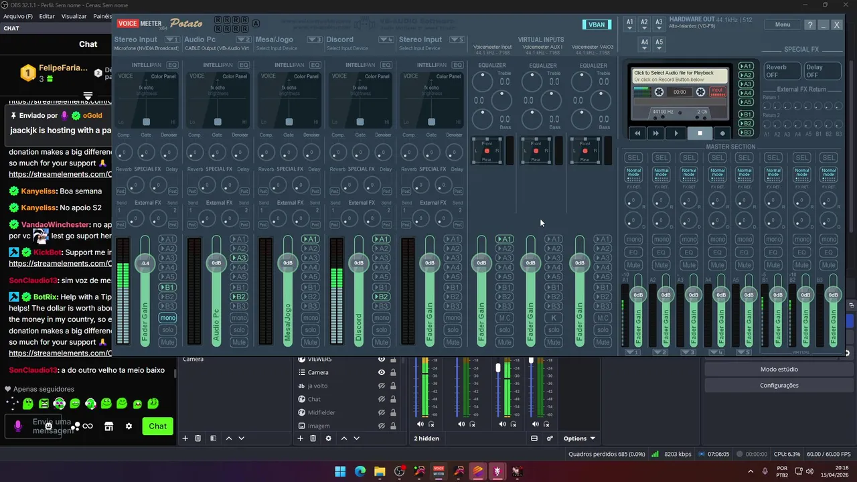The image size is (857, 482).
Task: Select input device for Mesa/Jogo strip
Action: tap(277, 48)
